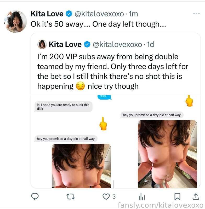
Task: Click the @kitalovexoxo handle in the main post
Action: coord(99,14)
